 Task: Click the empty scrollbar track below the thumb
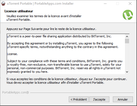click(x=127, y=57)
